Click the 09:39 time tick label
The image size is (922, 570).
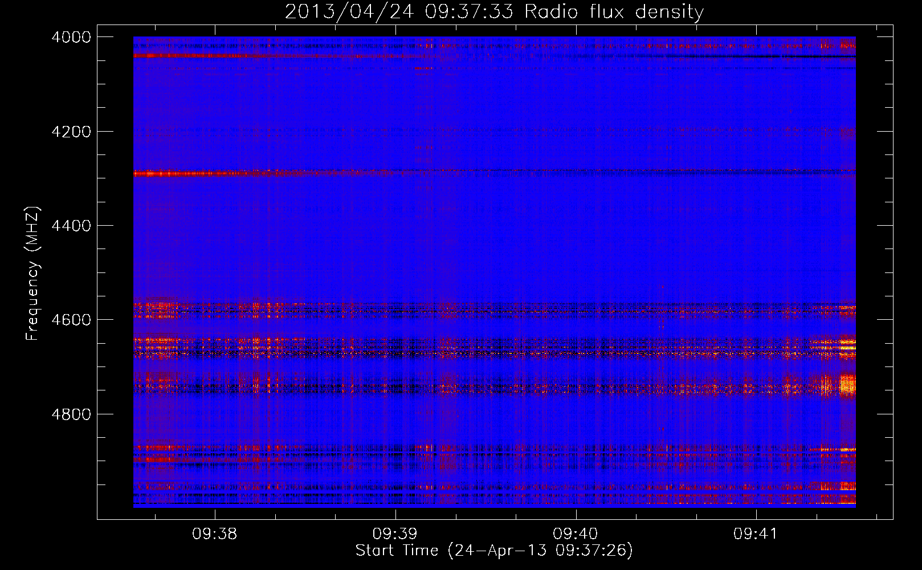(x=395, y=534)
